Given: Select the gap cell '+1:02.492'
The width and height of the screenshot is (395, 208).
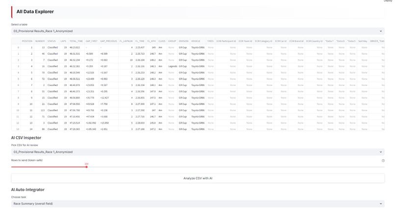Looking at the screenshot, I should click(x=92, y=123).
